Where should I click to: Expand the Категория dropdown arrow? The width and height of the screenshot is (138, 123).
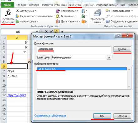[x=109, y=57]
